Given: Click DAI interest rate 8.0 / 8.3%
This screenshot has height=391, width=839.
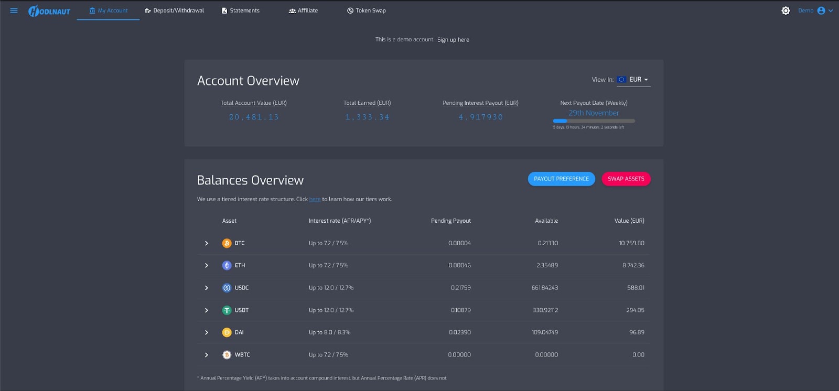Looking at the screenshot, I should 329,332.
